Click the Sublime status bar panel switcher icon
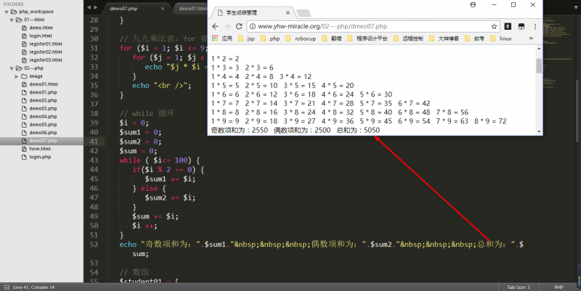This screenshot has height=291, width=581. click(6, 287)
